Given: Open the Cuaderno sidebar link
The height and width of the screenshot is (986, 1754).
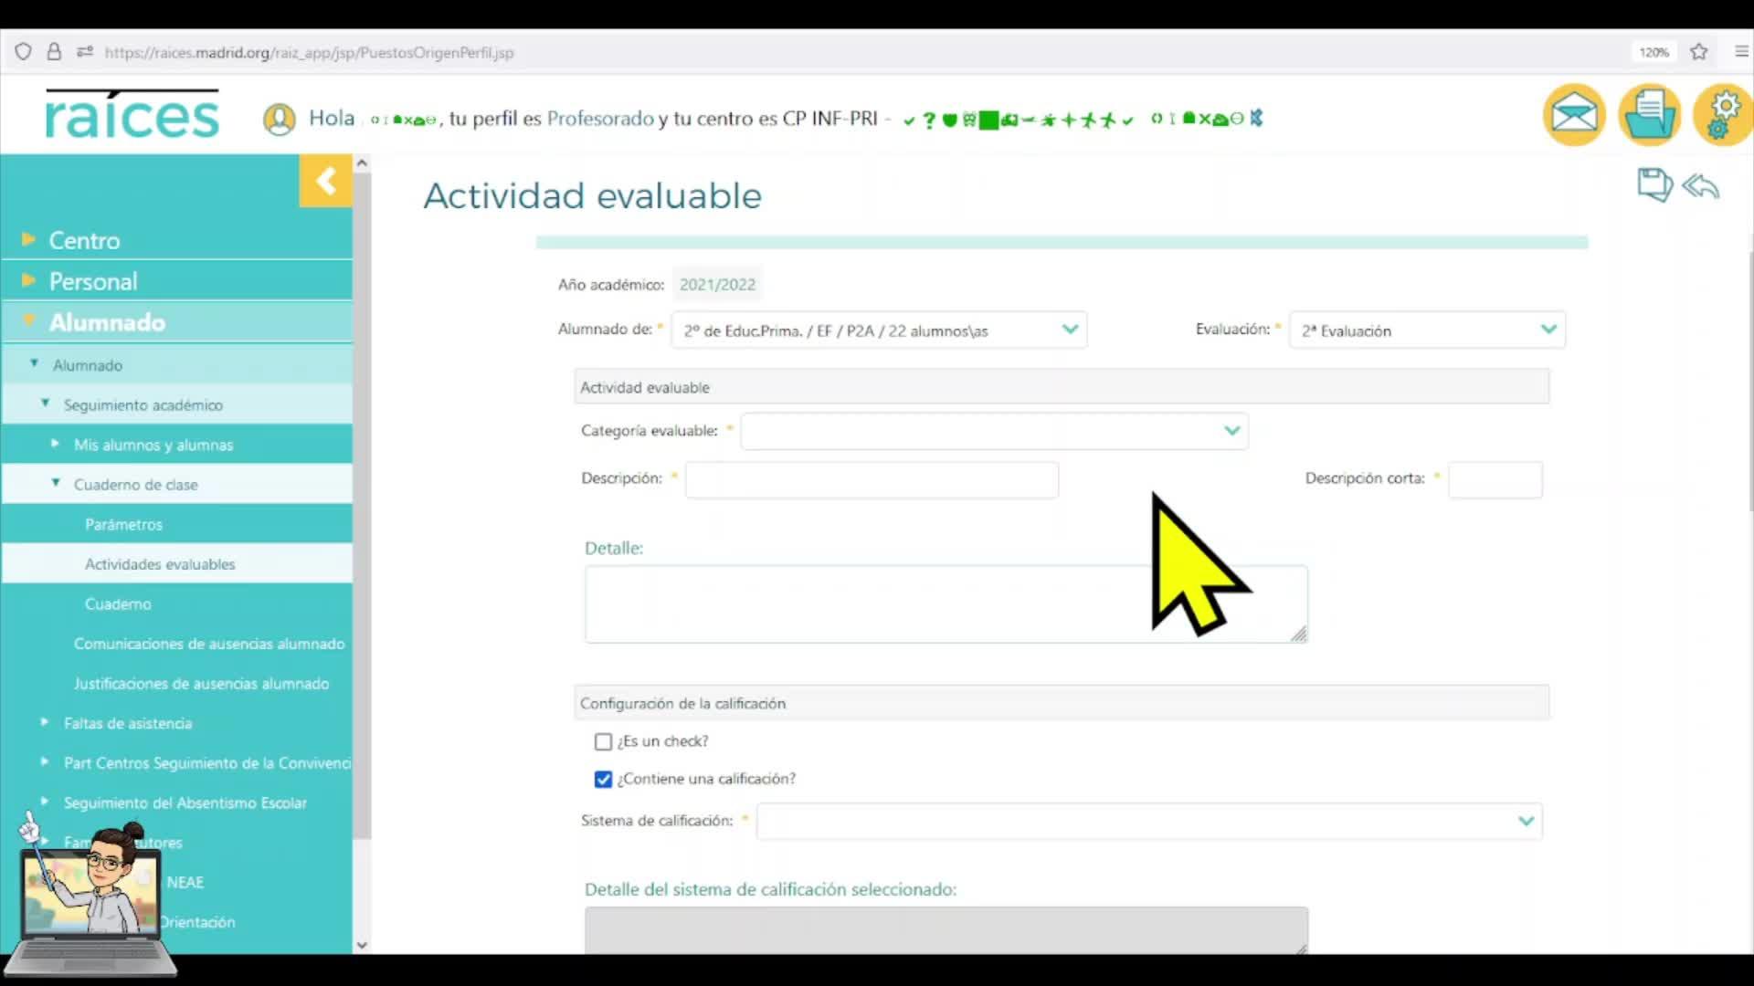Looking at the screenshot, I should pos(118,603).
